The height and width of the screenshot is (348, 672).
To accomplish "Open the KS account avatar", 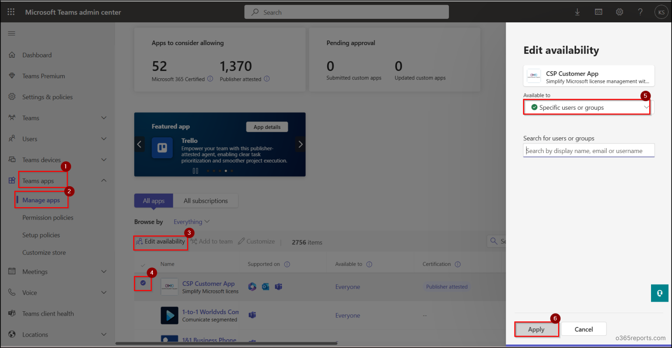I will tap(661, 12).
